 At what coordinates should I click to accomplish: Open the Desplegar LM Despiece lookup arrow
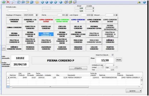coord(37,15)
